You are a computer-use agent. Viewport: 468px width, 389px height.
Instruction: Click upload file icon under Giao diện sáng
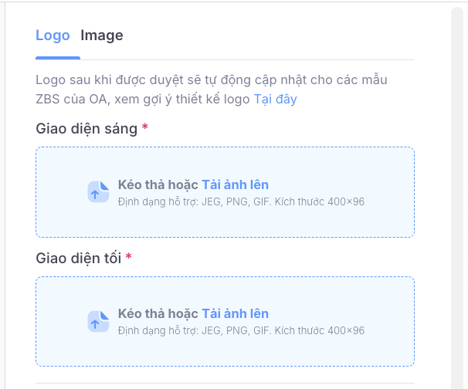tap(98, 192)
